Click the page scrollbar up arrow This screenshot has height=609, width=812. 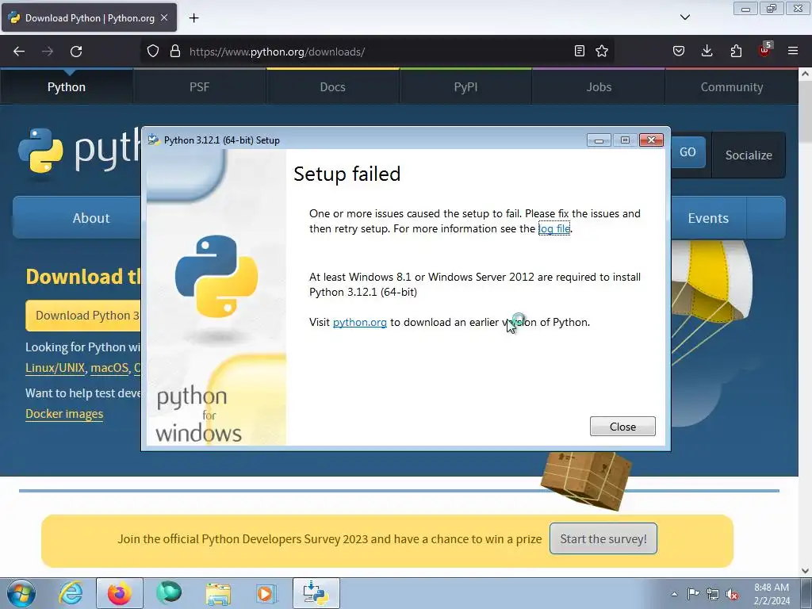point(806,74)
